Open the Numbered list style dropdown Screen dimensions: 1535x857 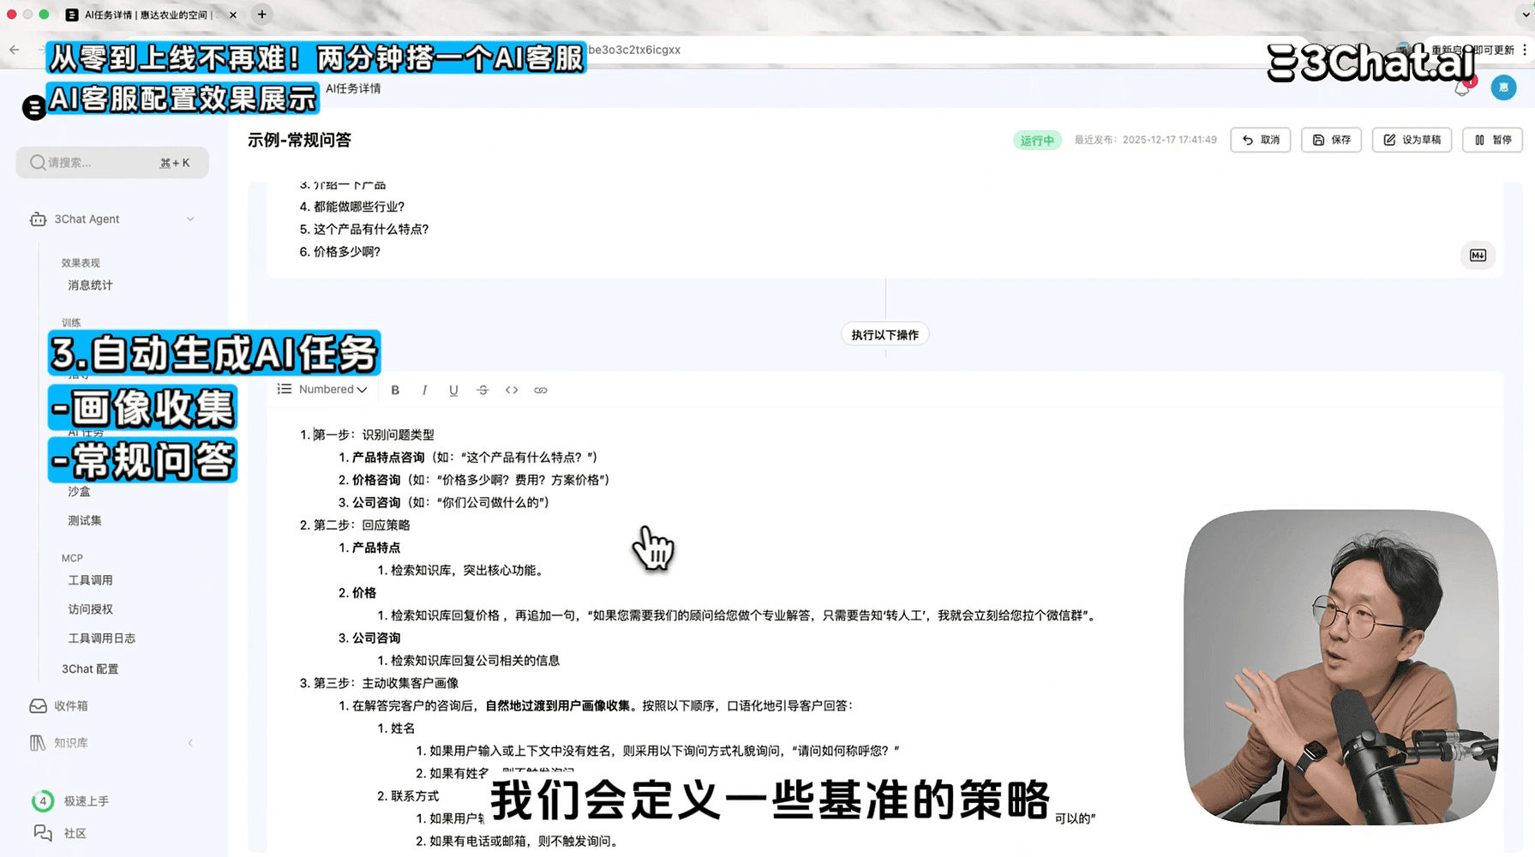pyautogui.click(x=323, y=389)
